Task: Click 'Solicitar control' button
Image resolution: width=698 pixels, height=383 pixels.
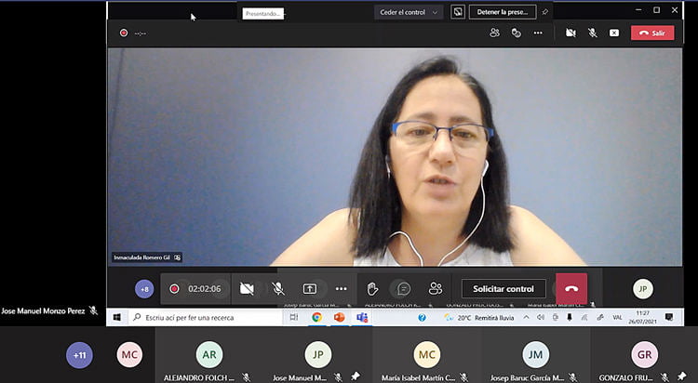Action: tap(503, 289)
